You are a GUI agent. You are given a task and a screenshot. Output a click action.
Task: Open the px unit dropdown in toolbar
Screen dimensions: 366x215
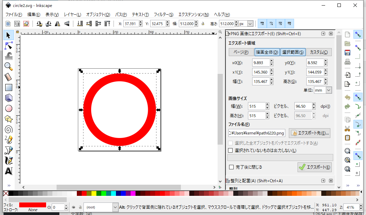(x=250, y=24)
